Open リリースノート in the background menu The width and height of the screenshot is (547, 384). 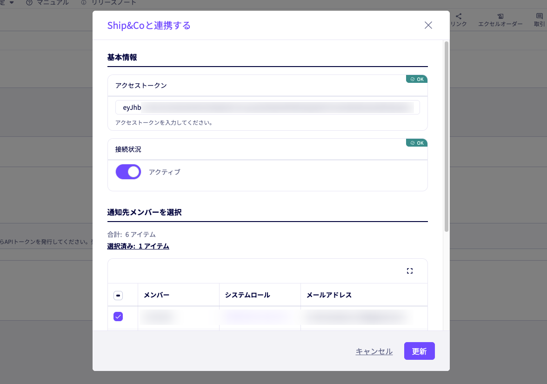pyautogui.click(x=108, y=2)
